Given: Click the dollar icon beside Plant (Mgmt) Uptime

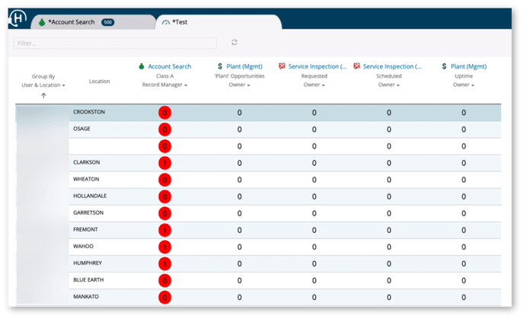Looking at the screenshot, I should 444,67.
